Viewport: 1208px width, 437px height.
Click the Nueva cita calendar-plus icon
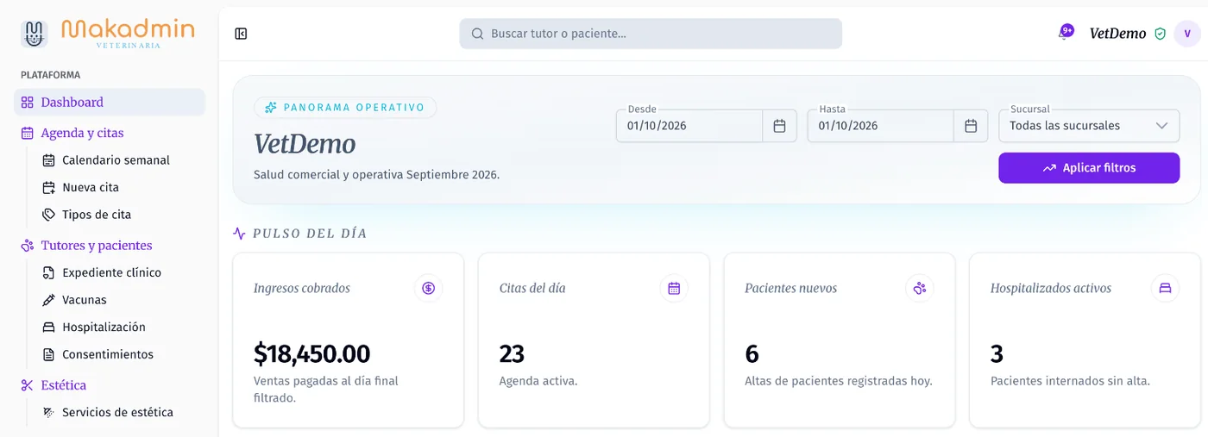click(48, 187)
